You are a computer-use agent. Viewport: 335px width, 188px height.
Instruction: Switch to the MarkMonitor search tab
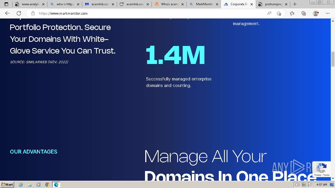(204, 4)
